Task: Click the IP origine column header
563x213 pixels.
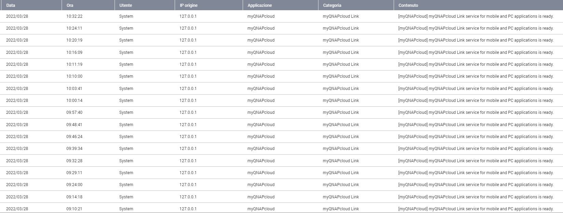Action: point(189,5)
